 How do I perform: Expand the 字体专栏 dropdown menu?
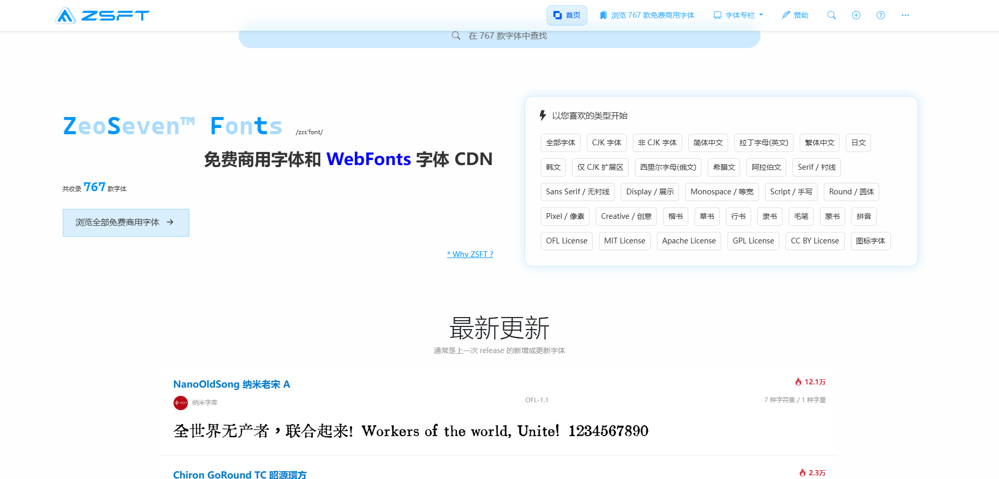click(x=739, y=15)
